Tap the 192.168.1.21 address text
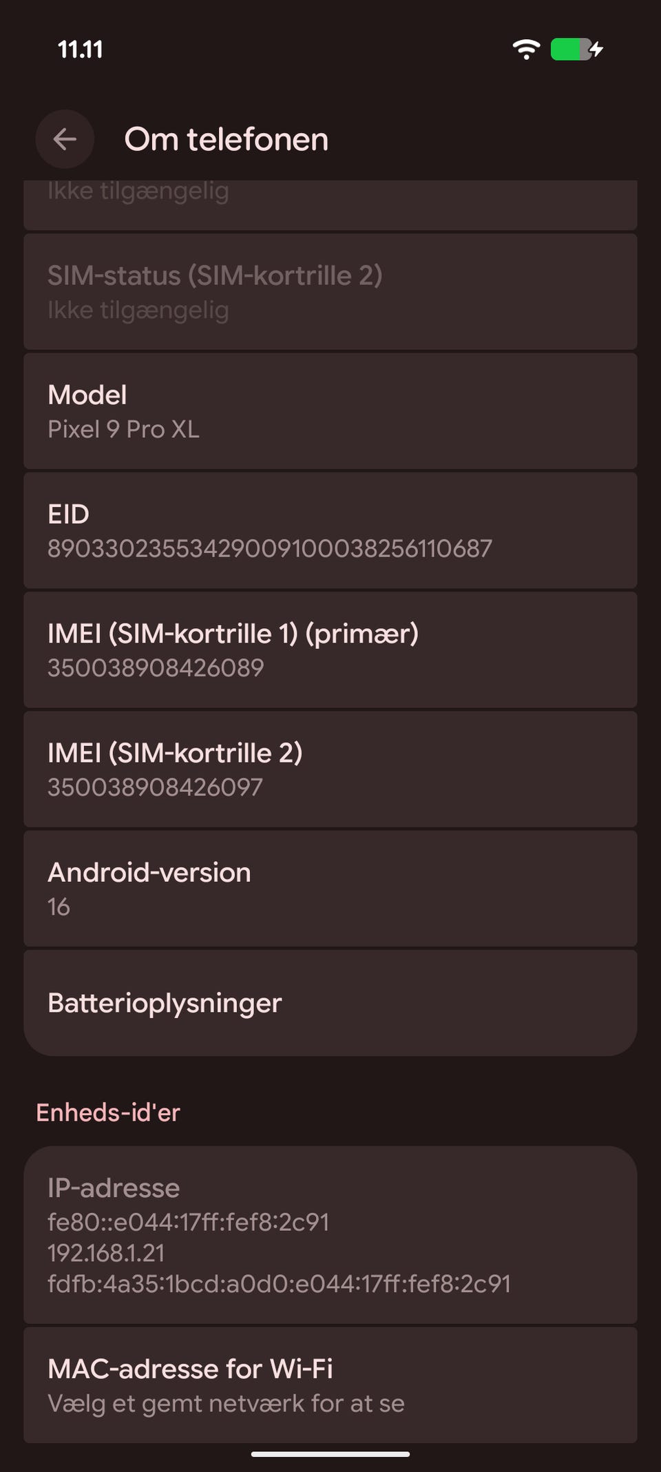Viewport: 661px width, 1472px height. 106,1253
